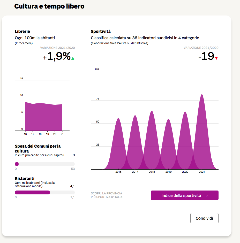The width and height of the screenshot is (240, 243).
Task: Click the 'Ristoranti' title
Action: 25,178
